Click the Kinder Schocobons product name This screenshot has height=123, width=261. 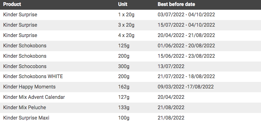25,66
